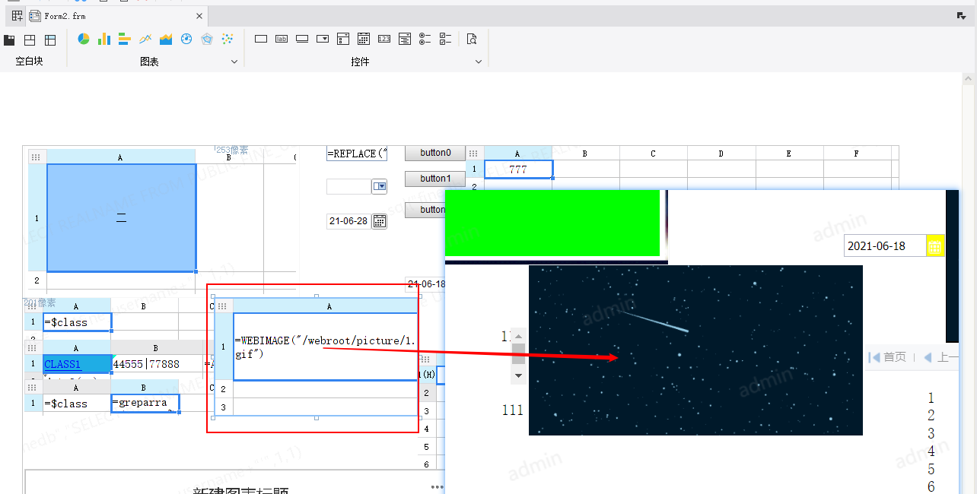
Task: Insert a label widget
Action: (x=282, y=39)
